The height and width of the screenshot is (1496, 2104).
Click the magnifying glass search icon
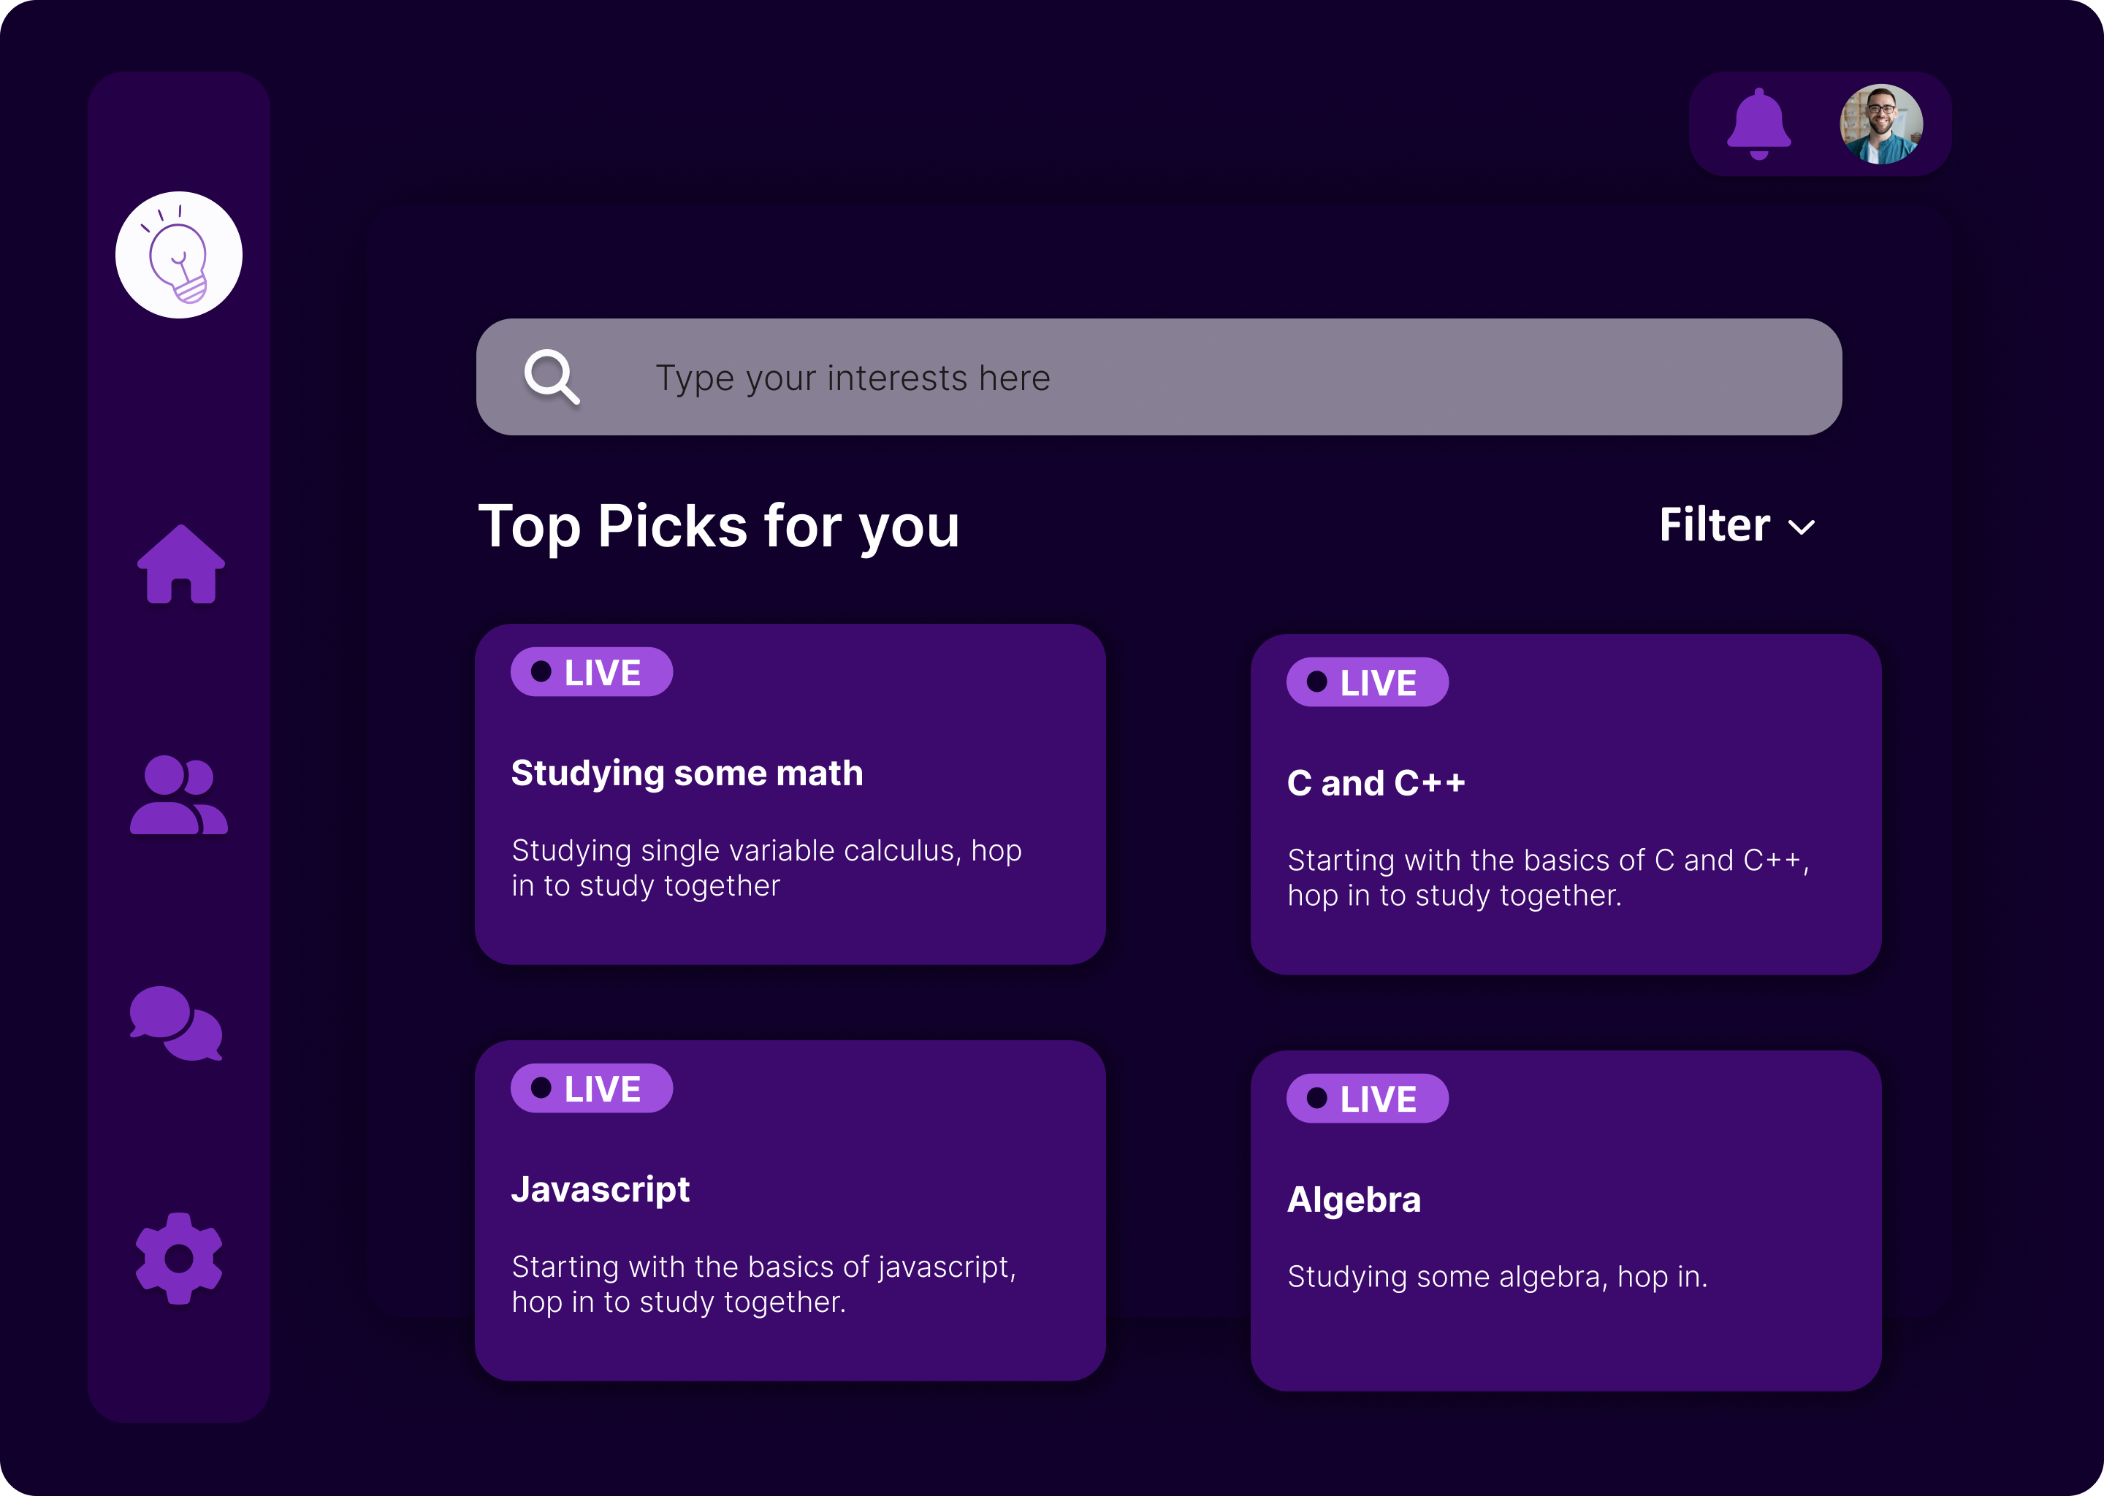(x=552, y=377)
